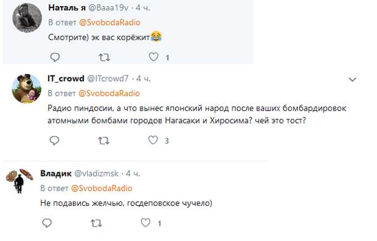Reply to Наталь я's tweet
377x241 pixels.
click(x=55, y=57)
